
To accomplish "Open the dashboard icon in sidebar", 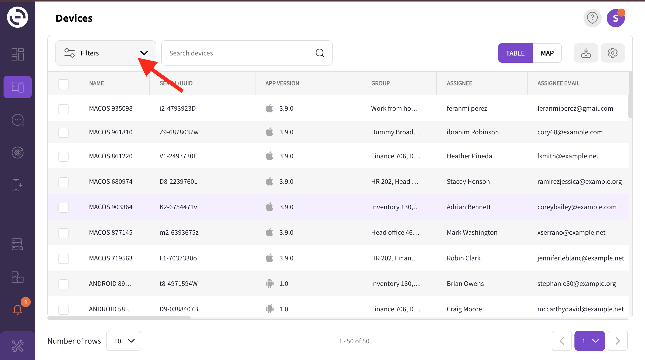I will pos(18,54).
